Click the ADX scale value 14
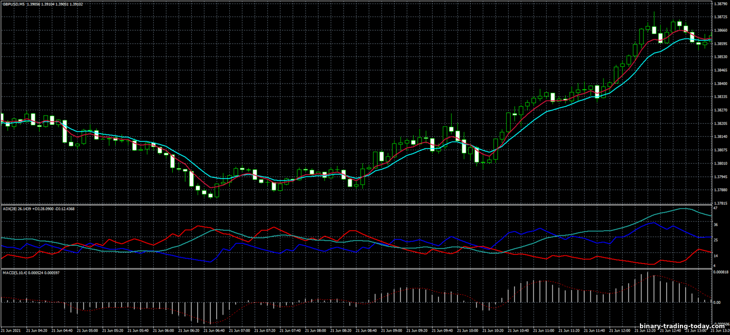This screenshot has height=335, width=730. 716,255
